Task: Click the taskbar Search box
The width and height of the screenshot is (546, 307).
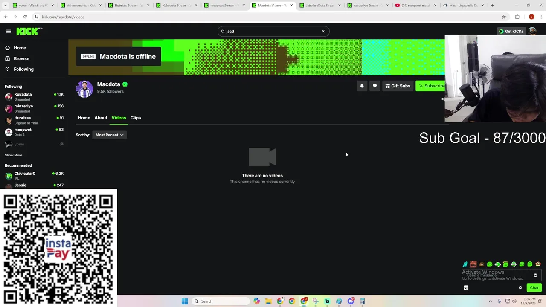Action: pyautogui.click(x=221, y=301)
